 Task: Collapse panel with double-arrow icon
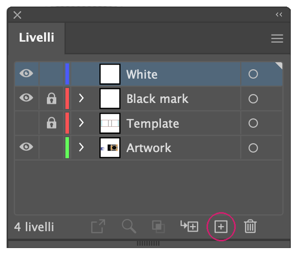pyautogui.click(x=279, y=15)
